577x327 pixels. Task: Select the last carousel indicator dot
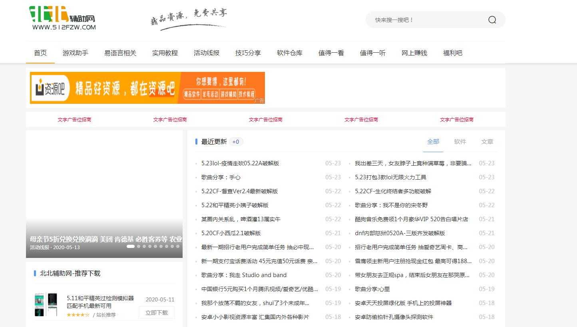pyautogui.click(x=178, y=246)
